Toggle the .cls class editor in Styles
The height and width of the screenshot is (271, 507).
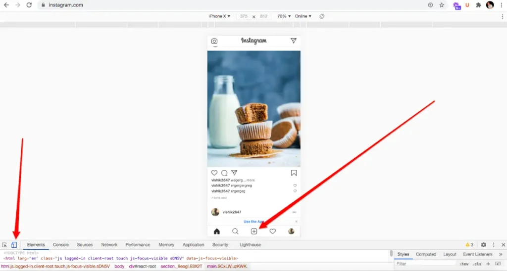click(x=478, y=264)
